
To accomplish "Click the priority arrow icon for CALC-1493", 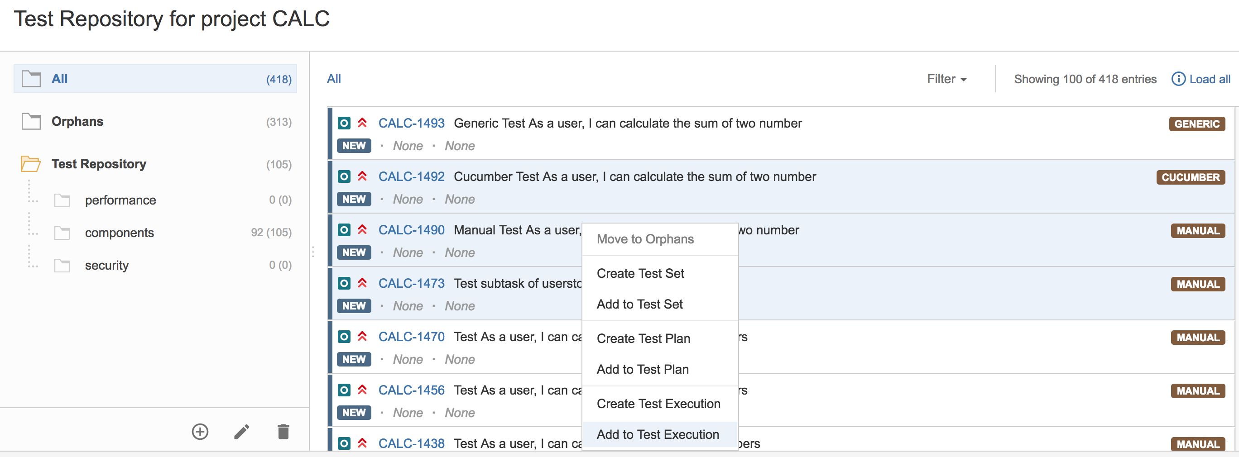I will (362, 123).
